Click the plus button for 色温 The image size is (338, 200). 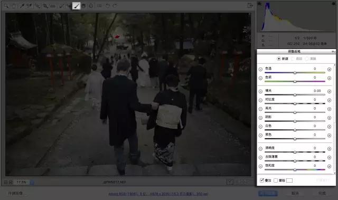tap(329, 69)
